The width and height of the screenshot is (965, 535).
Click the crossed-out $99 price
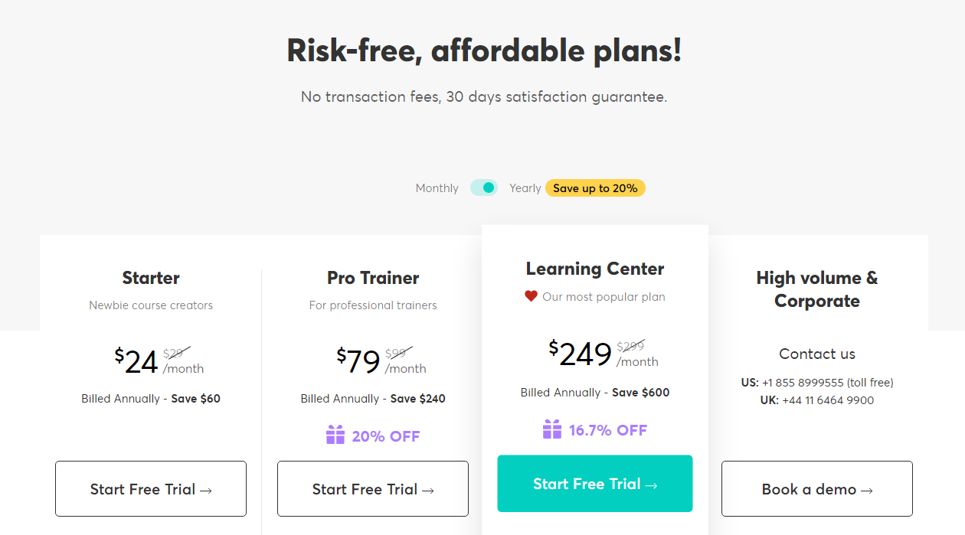pyautogui.click(x=396, y=353)
